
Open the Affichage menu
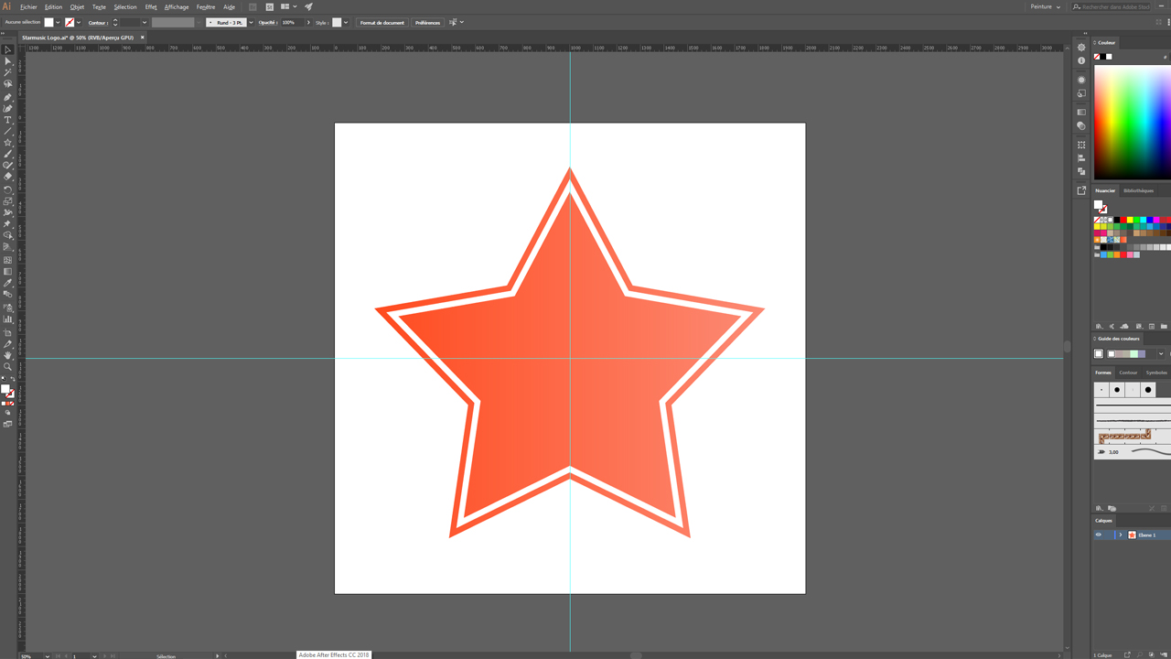[177, 6]
